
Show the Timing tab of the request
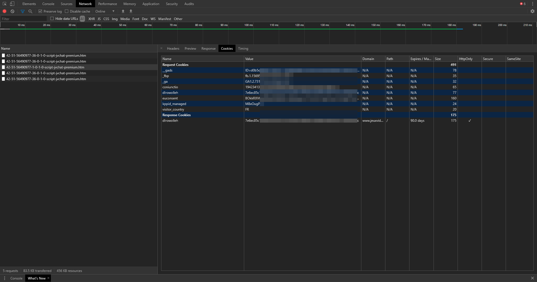pos(243,49)
